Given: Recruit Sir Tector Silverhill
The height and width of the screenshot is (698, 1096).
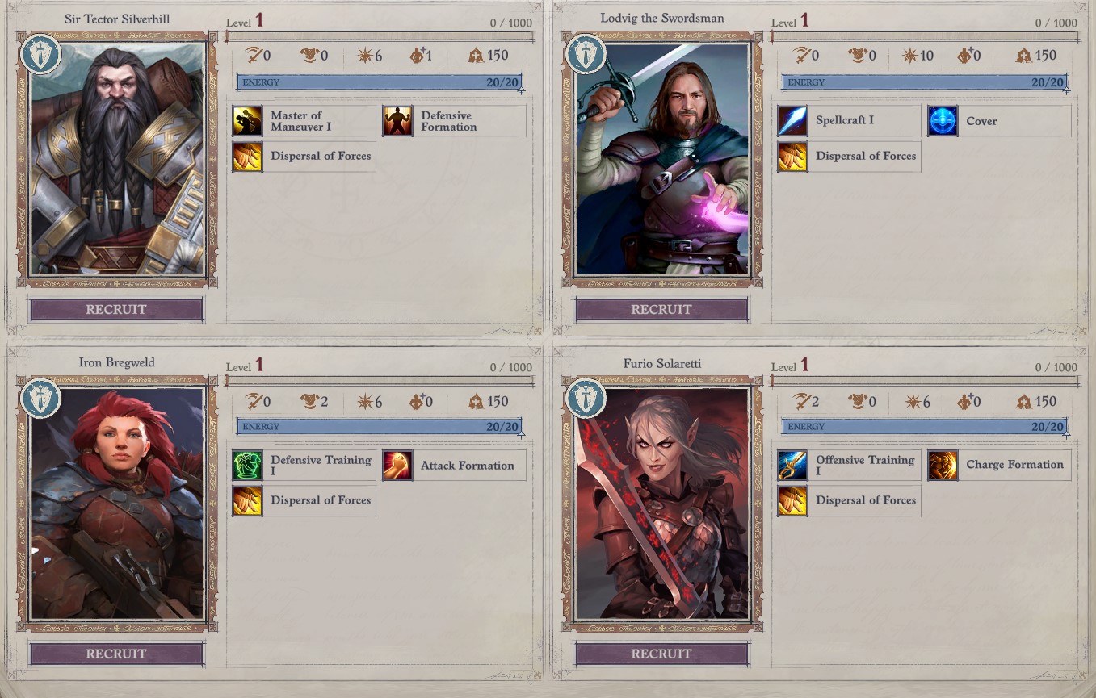Looking at the screenshot, I should (x=116, y=310).
